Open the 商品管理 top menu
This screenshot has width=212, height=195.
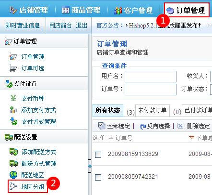pos(81,10)
